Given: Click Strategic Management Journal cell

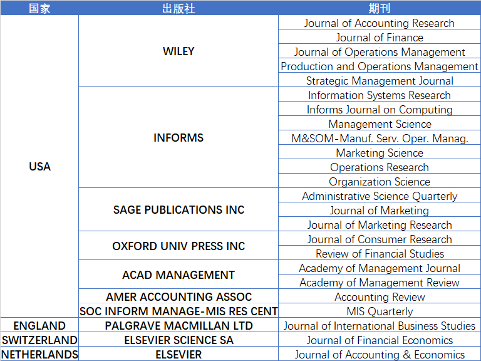Looking at the screenshot, I should point(380,80).
